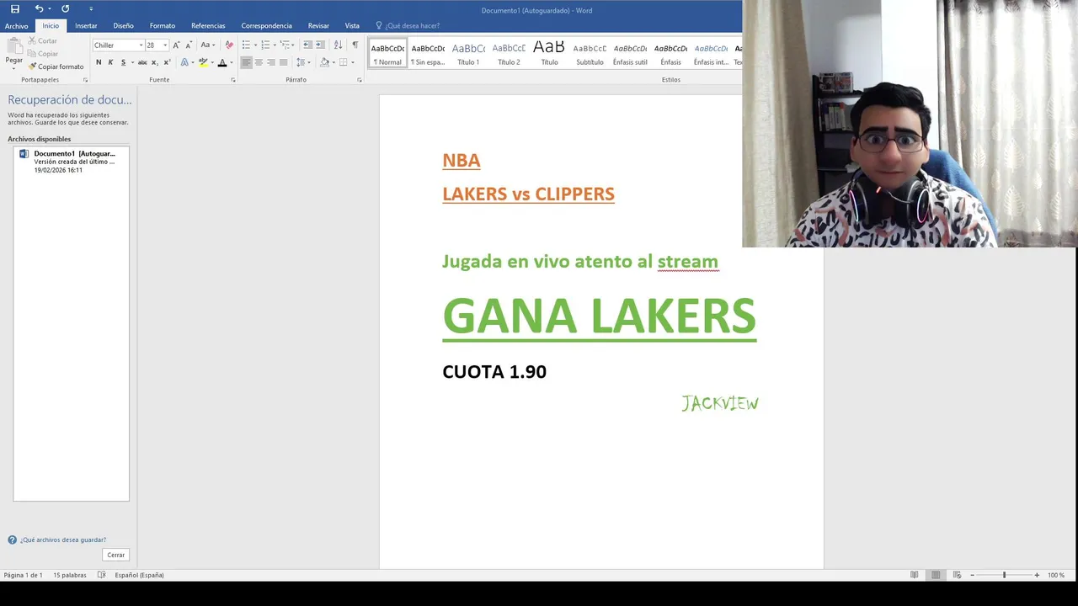Open the Undo history dropdown arrow

50,9
